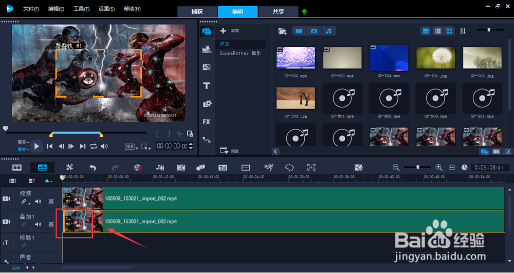Viewport: 514px width, 274px height.
Task: Adjust timeline zoom slider
Action: tap(417, 167)
